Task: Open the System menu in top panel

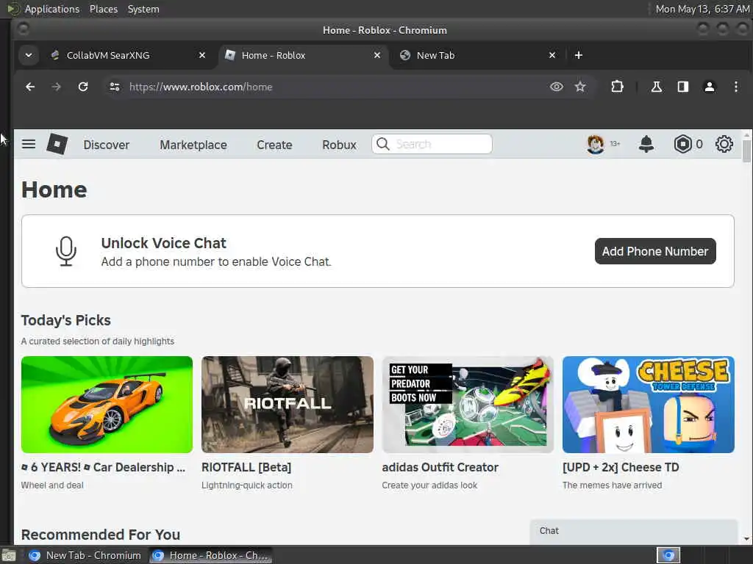Action: pyautogui.click(x=143, y=9)
